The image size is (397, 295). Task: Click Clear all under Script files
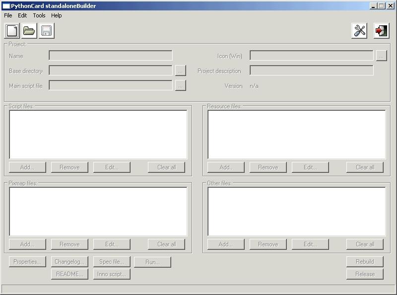(166, 167)
